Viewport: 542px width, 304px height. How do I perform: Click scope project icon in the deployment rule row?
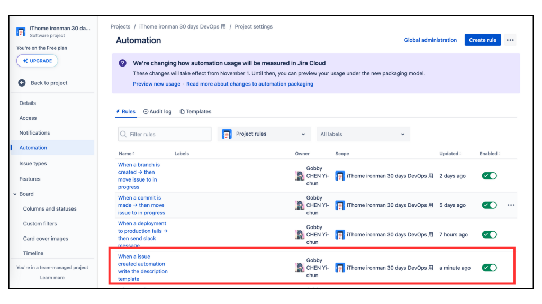(x=340, y=234)
